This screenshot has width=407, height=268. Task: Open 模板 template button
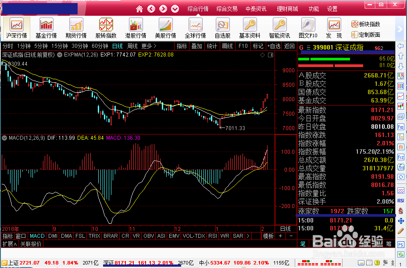268,236
